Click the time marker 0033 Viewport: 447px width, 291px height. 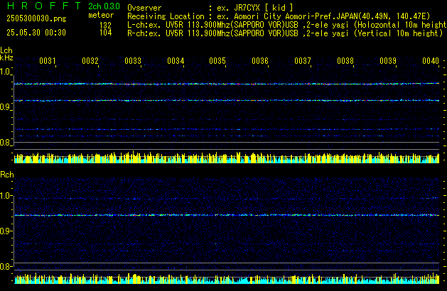tap(133, 61)
